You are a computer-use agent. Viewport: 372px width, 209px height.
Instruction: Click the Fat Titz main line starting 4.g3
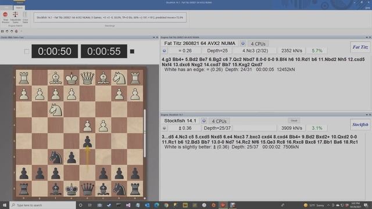[x=263, y=62]
